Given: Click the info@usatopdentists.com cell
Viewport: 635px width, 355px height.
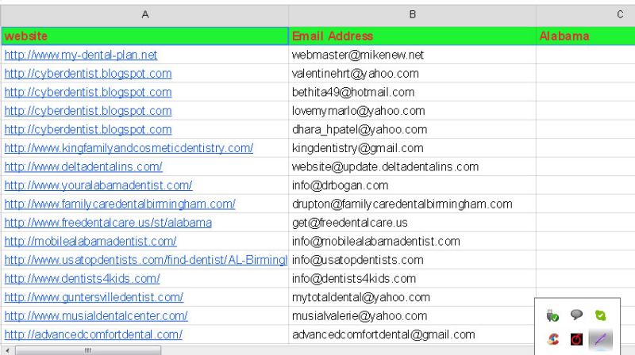Looking at the screenshot, I should [412, 260].
